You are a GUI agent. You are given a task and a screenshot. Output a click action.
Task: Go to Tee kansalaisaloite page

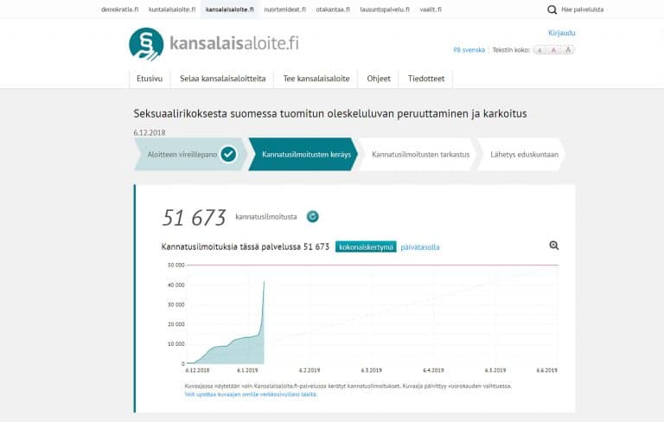pyautogui.click(x=316, y=79)
